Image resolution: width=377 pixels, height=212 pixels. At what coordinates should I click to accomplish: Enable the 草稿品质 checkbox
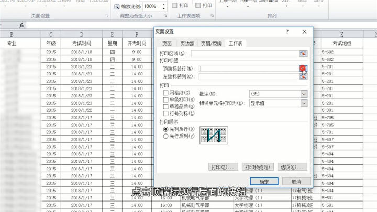(165, 106)
